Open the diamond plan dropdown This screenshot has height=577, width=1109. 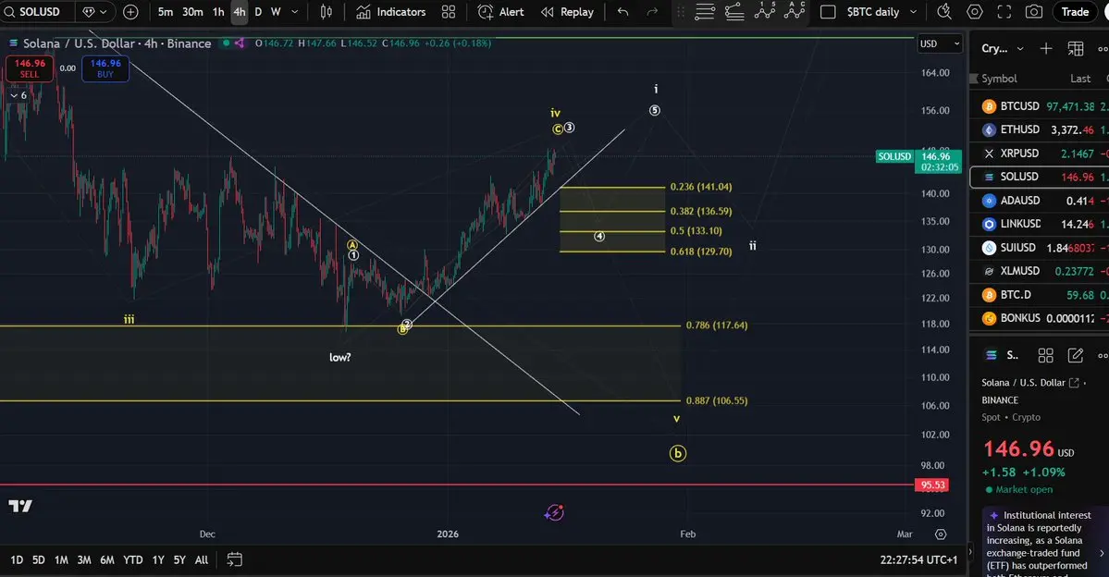(x=94, y=12)
